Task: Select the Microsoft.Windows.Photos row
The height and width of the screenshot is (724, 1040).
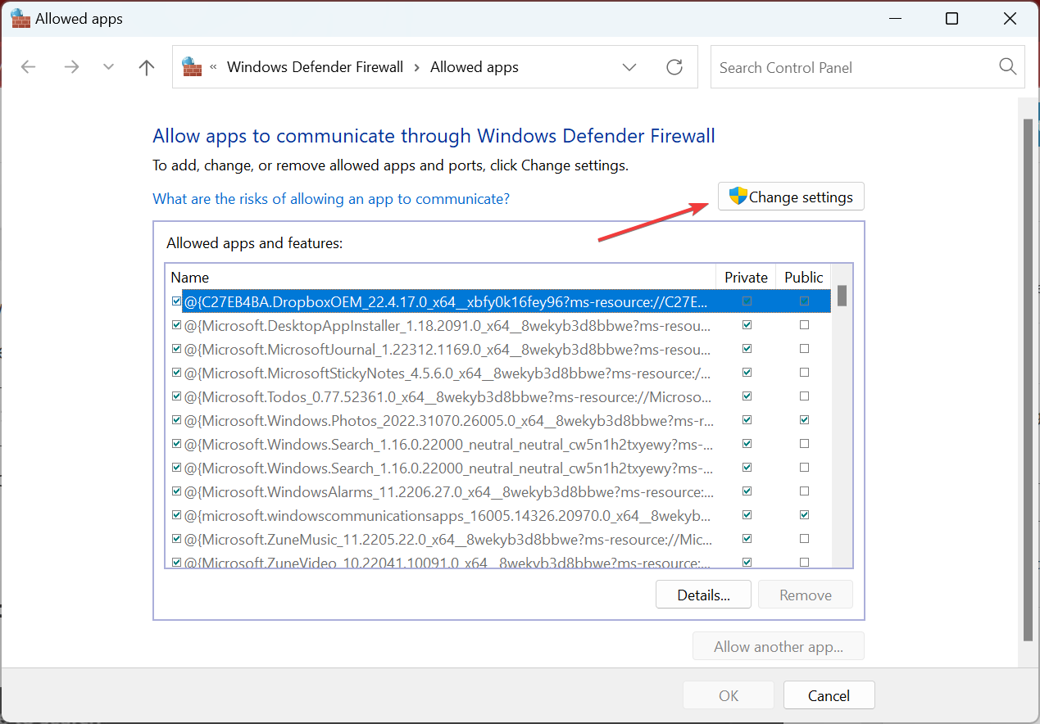Action: pos(498,420)
